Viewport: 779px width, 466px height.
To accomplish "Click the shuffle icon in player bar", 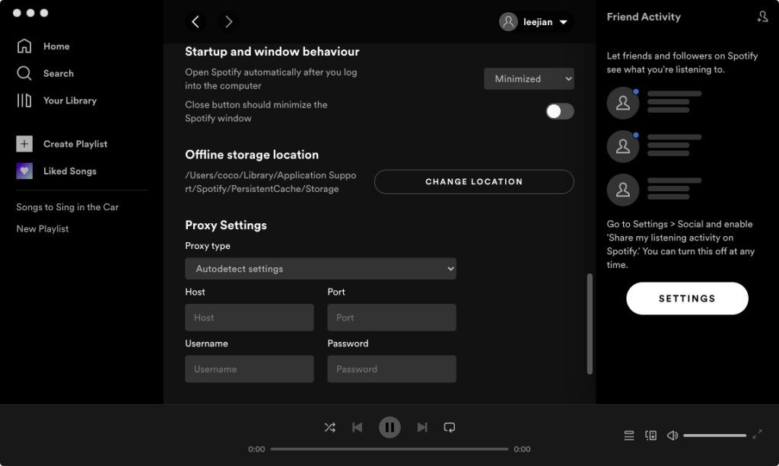I will 329,428.
